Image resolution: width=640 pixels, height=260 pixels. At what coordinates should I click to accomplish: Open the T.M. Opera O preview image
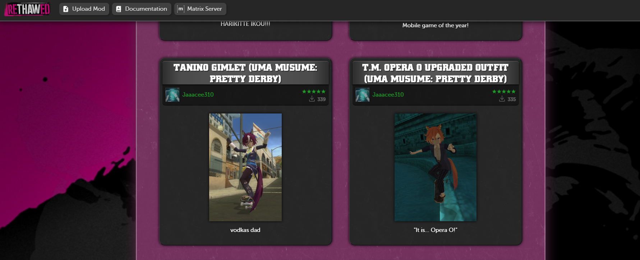click(x=436, y=167)
